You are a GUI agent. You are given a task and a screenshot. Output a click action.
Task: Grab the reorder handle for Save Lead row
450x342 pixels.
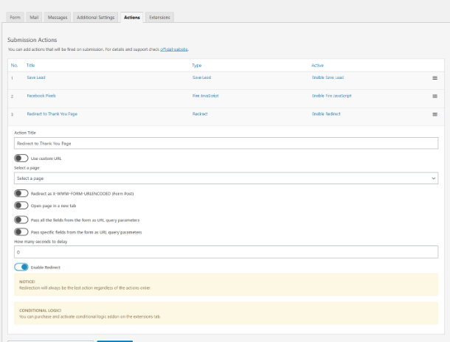click(435, 78)
